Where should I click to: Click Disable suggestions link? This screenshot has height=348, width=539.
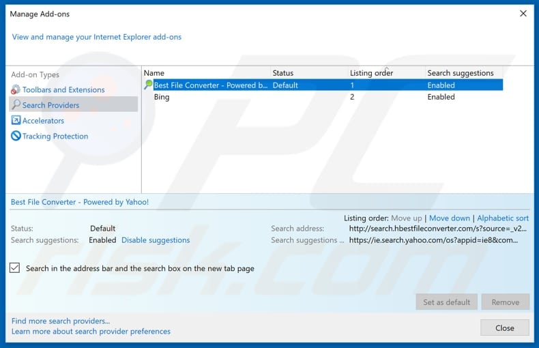[156, 240]
